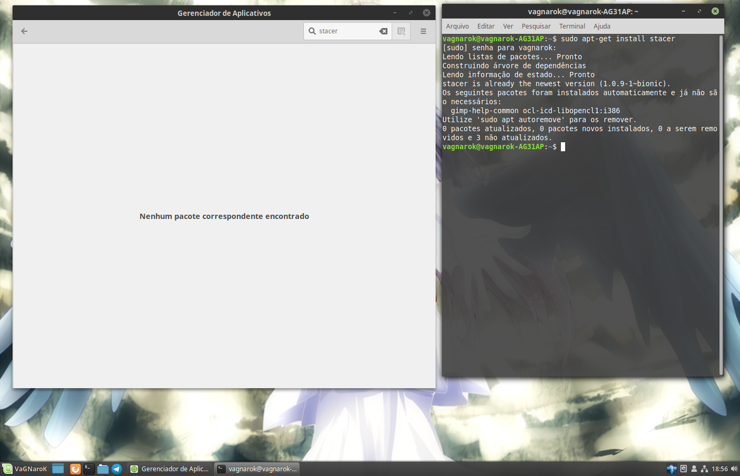Image resolution: width=740 pixels, height=476 pixels.
Task: Click the show desktop icon in the taskbar
Action: coord(58,469)
